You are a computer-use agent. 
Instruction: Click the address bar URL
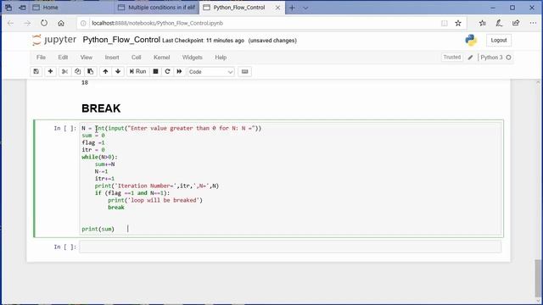157,23
